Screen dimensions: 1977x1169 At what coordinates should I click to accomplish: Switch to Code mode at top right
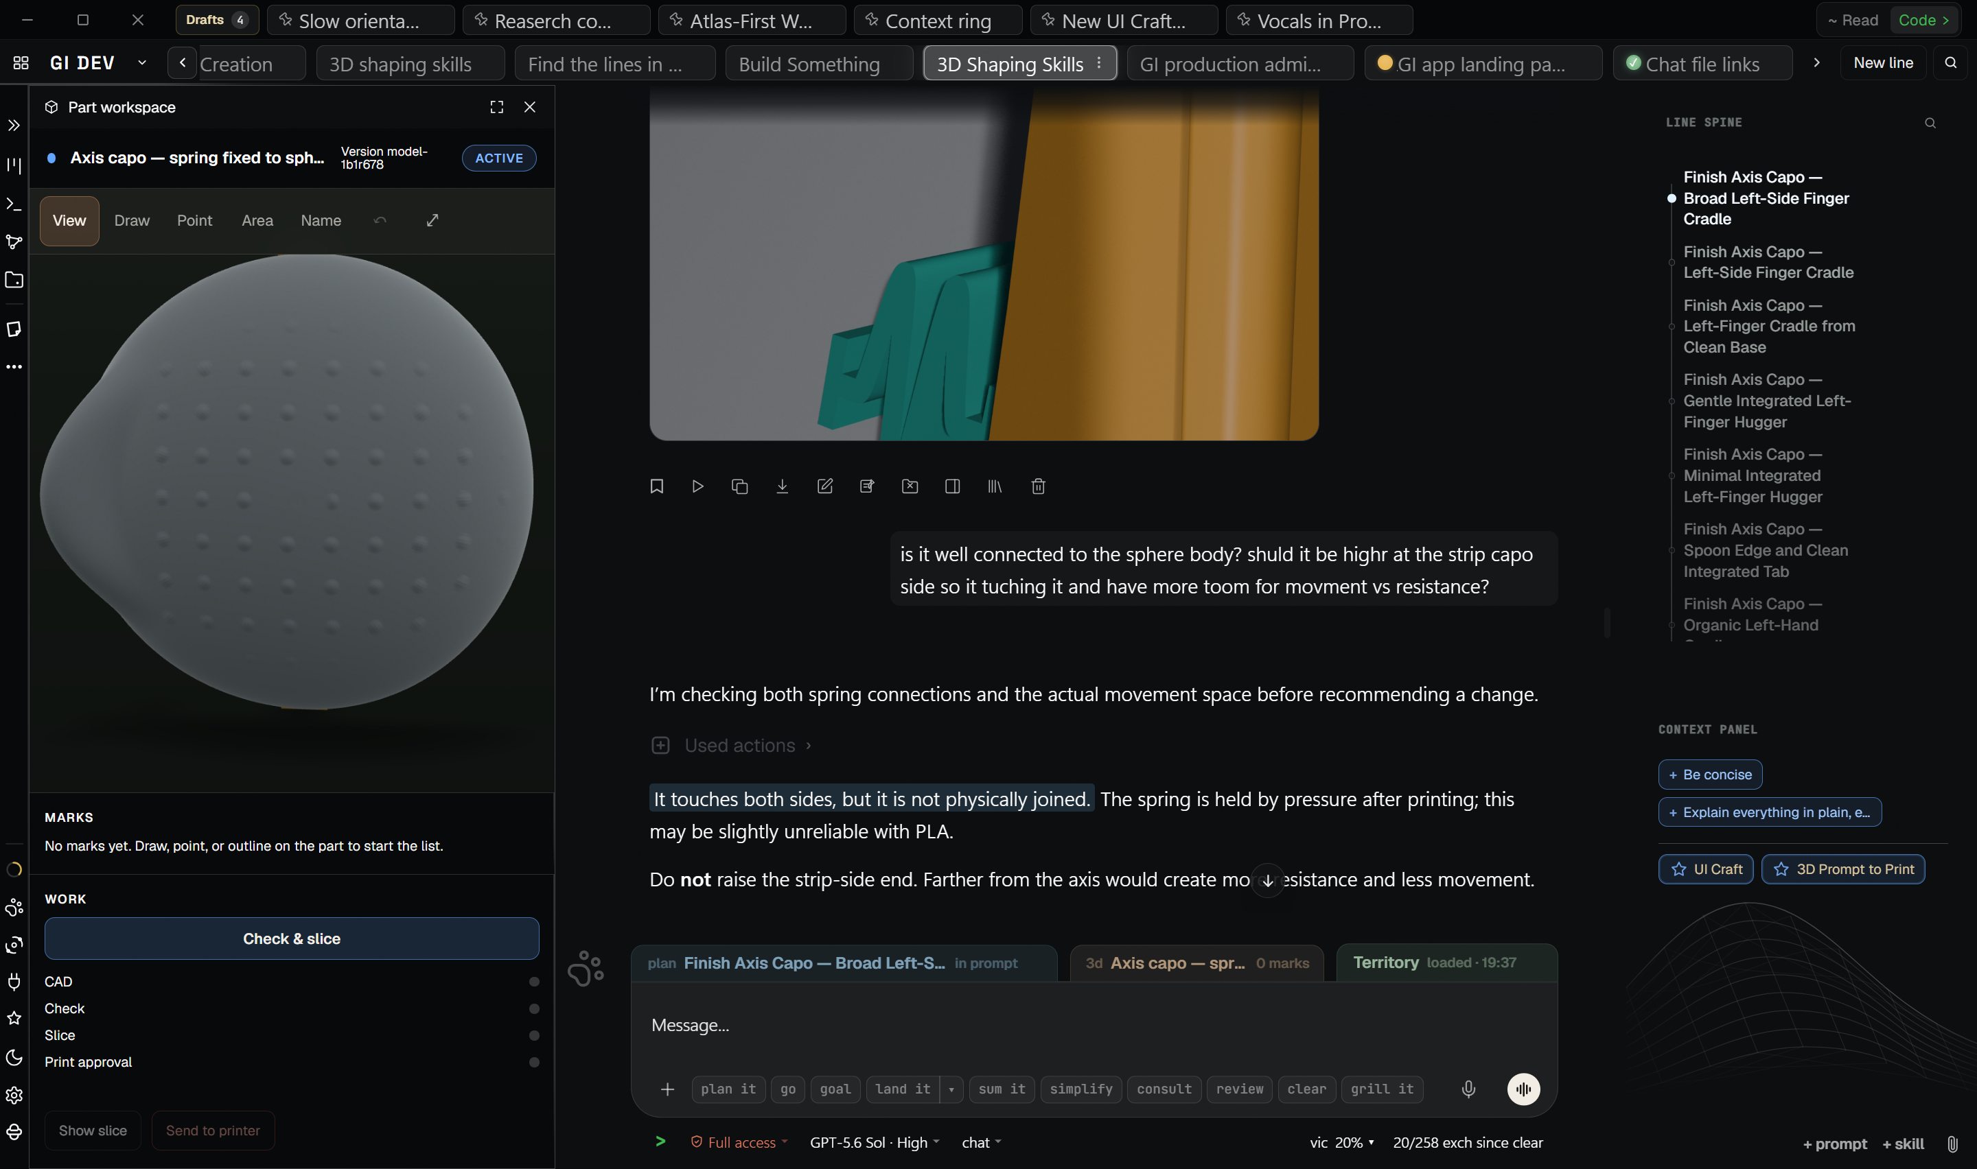[x=1923, y=21]
